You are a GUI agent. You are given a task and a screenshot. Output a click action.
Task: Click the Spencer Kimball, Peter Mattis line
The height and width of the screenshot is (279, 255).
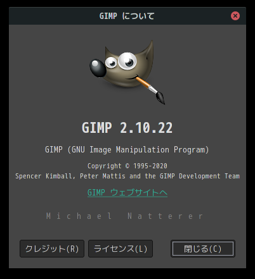pyautogui.click(x=128, y=176)
